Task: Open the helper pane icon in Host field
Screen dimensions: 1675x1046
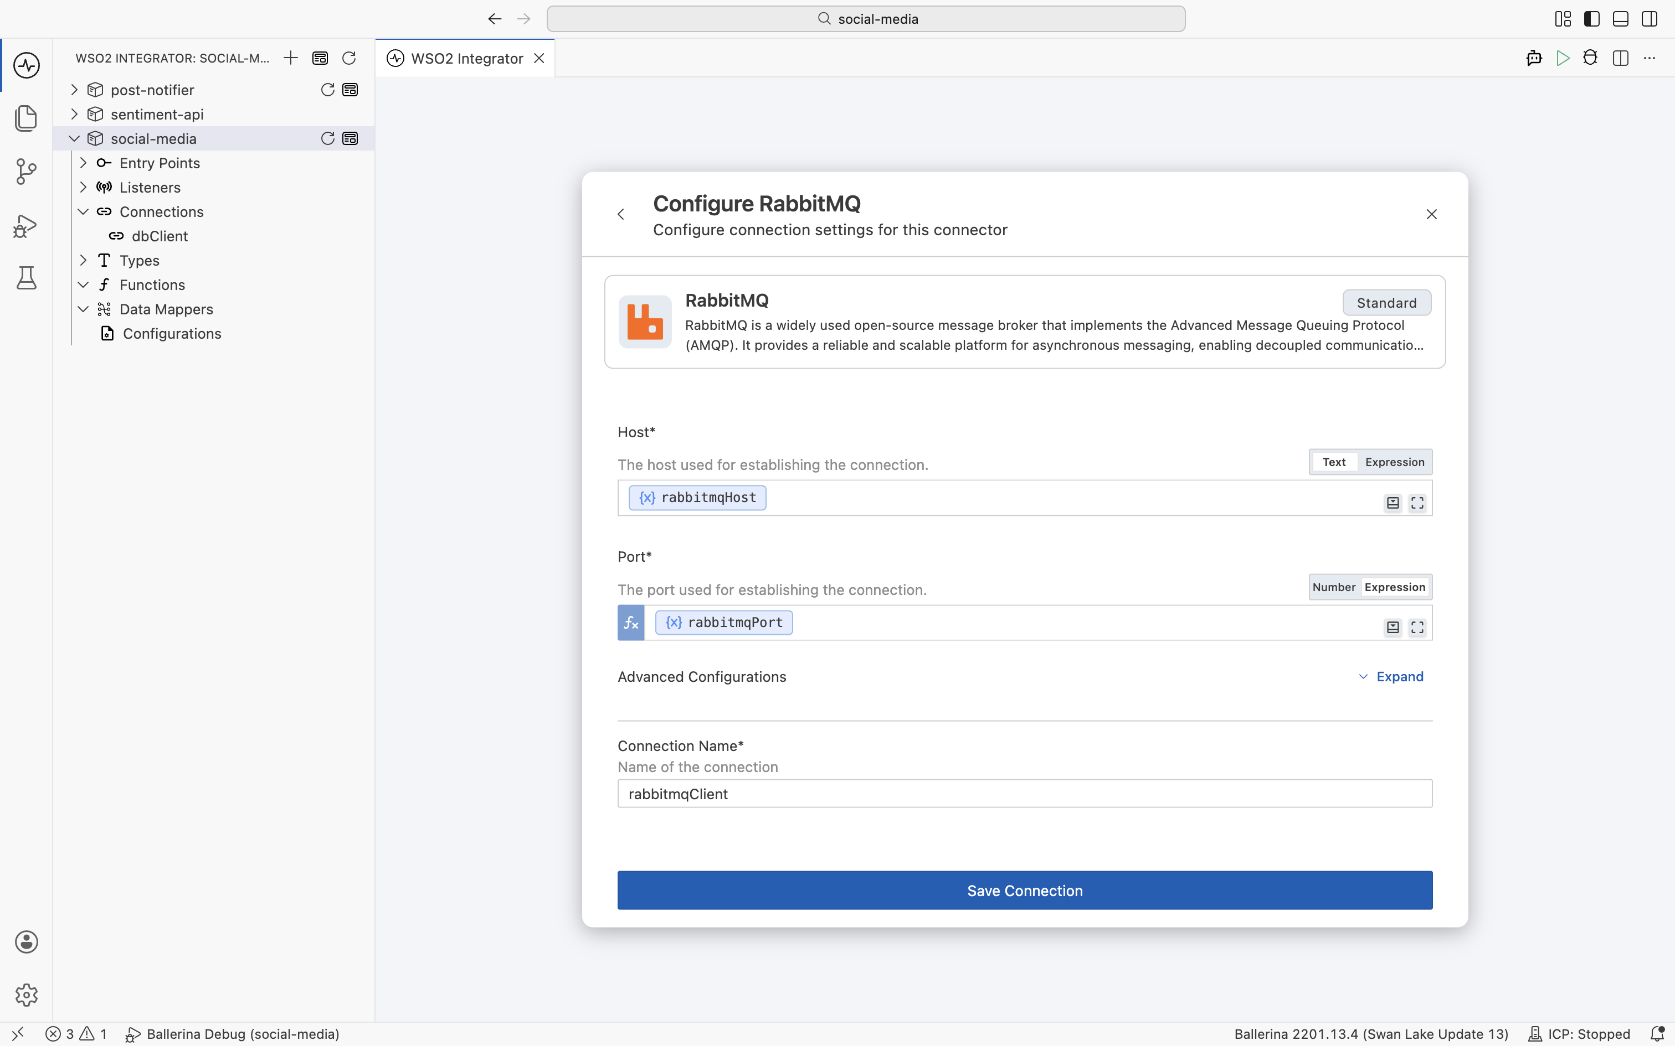Action: tap(1393, 503)
